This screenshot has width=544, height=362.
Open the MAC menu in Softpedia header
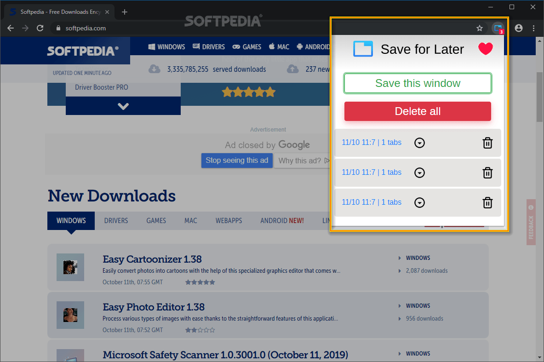[279, 47]
